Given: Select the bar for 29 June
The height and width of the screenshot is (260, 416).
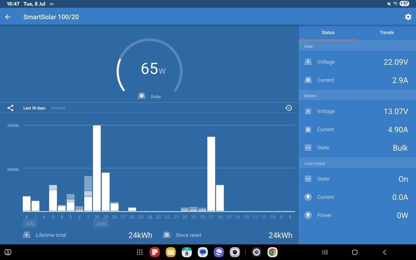Looking at the screenshot, I should coord(106,192).
